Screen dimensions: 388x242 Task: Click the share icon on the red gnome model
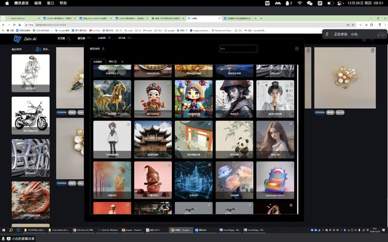(x=168, y=165)
